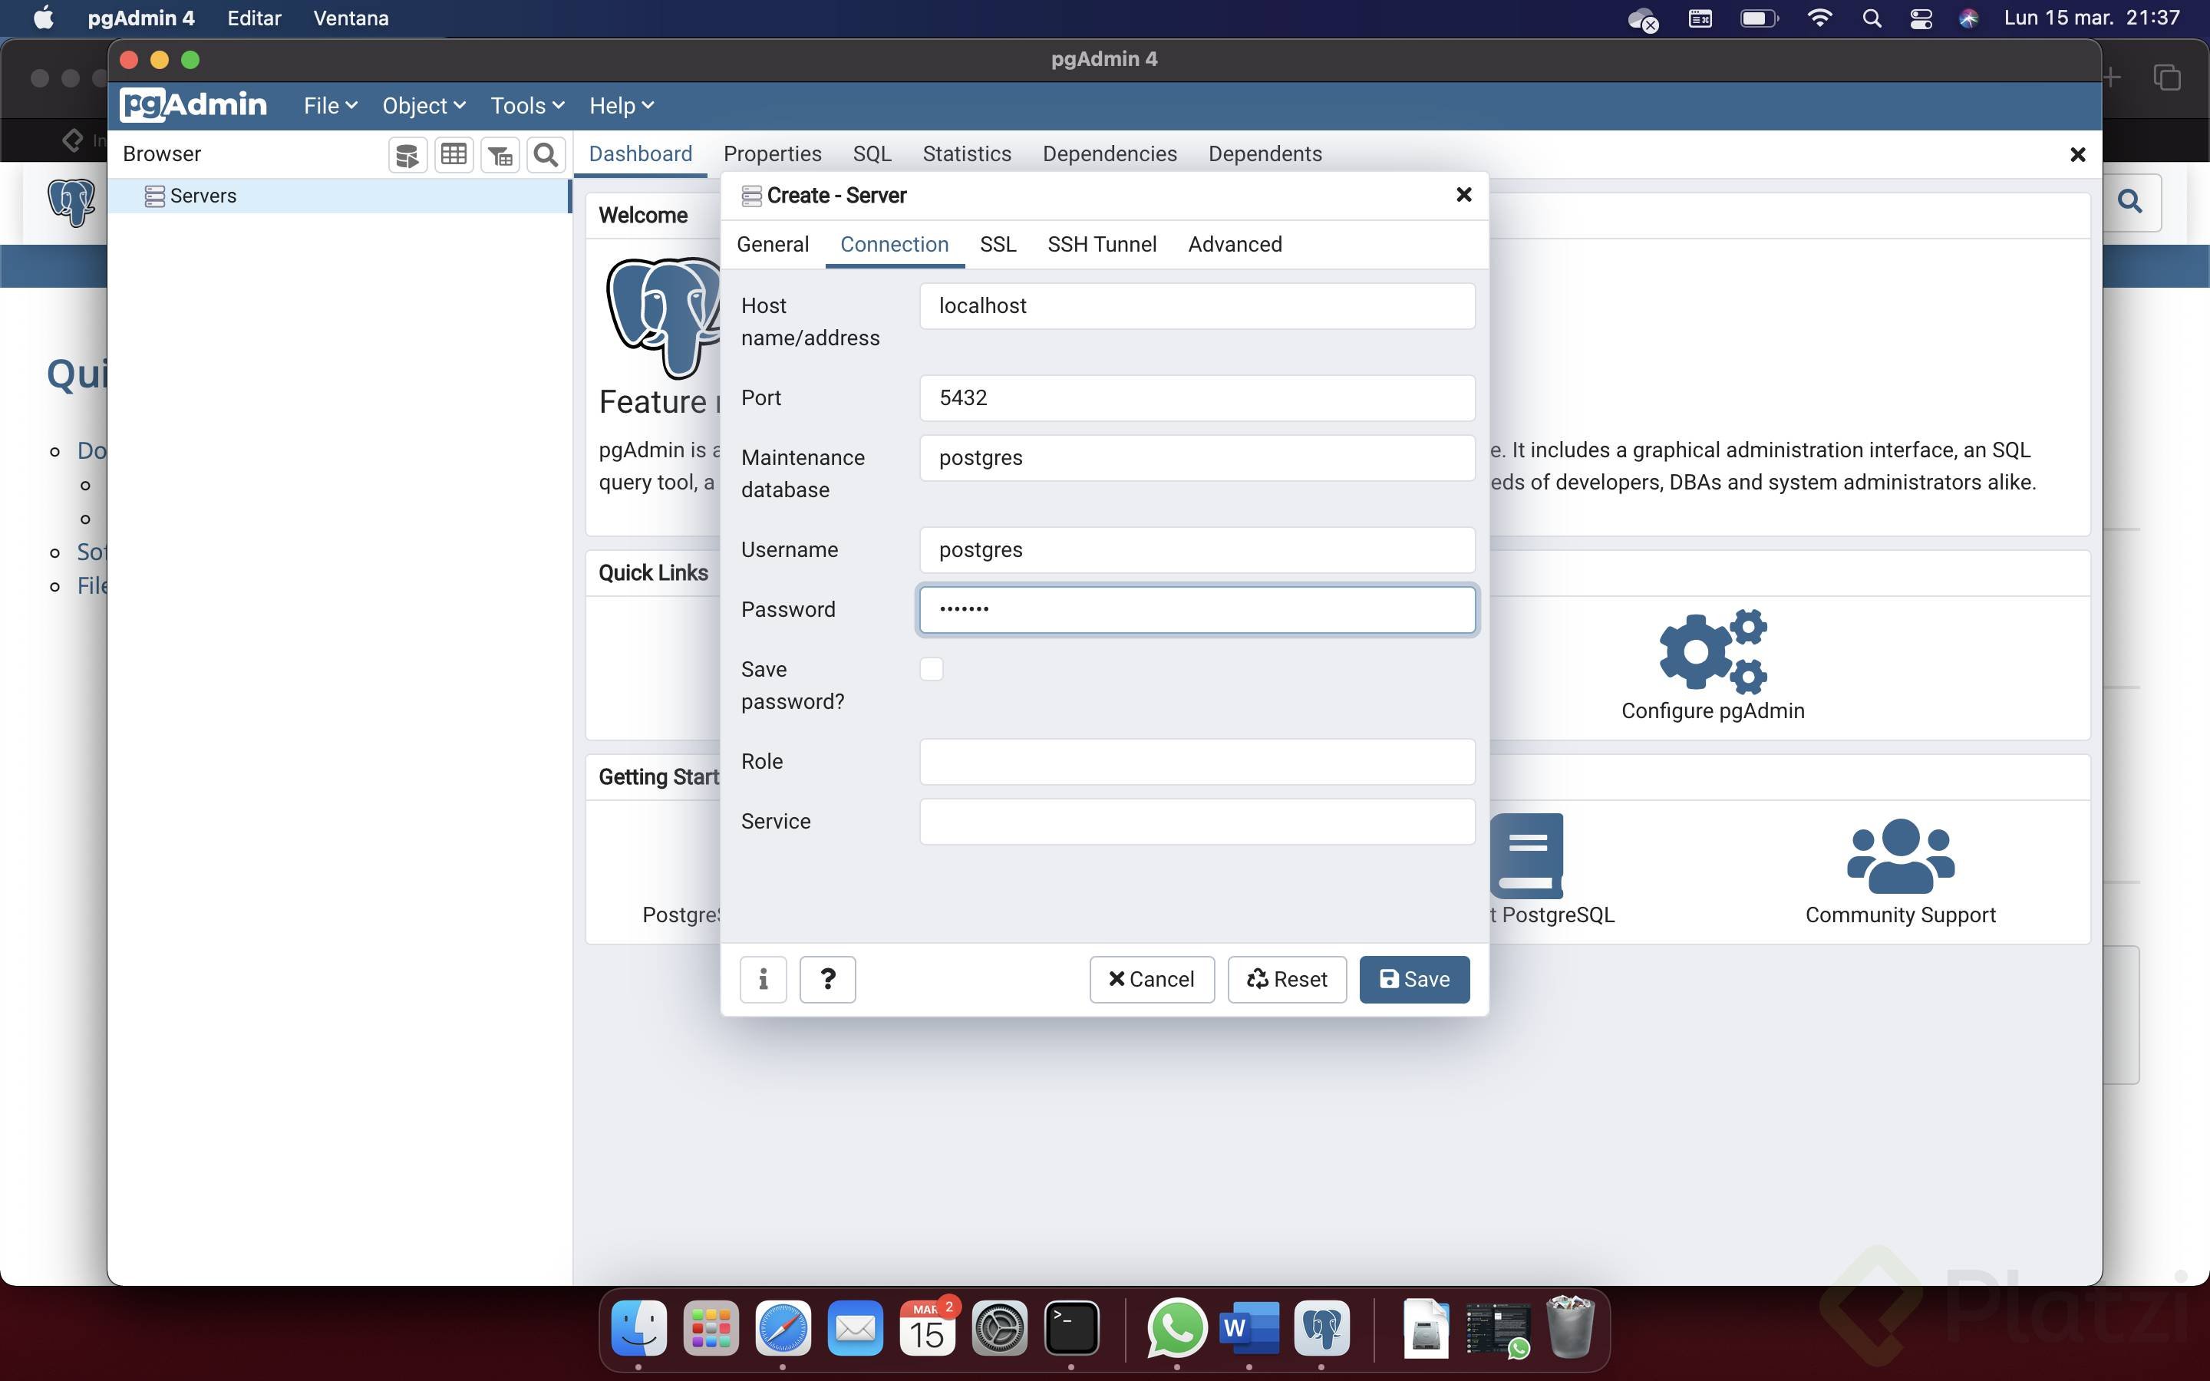Open the Tools menu dropdown
2210x1381 pixels.
pyautogui.click(x=528, y=106)
